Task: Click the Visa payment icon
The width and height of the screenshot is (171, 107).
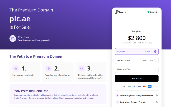Action: click(x=139, y=86)
